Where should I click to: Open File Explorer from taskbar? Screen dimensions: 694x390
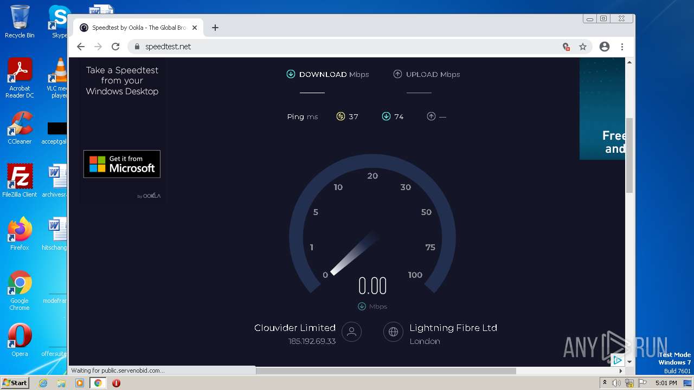(x=61, y=383)
